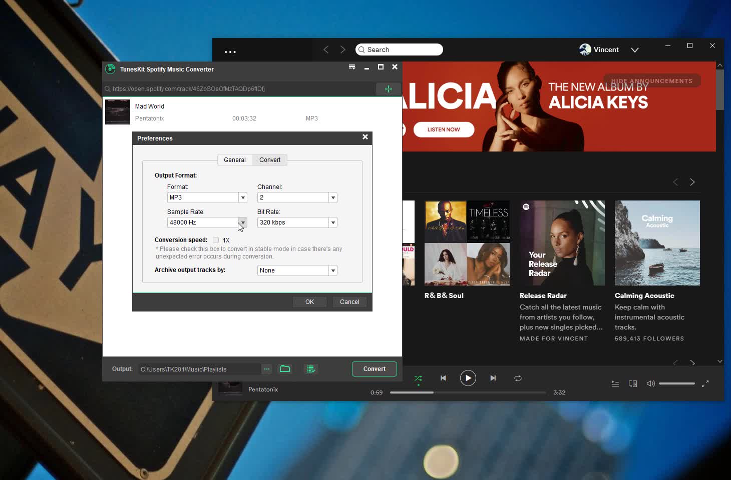Click the 00:03:32 track duration
The width and height of the screenshot is (731, 480).
coord(244,118)
